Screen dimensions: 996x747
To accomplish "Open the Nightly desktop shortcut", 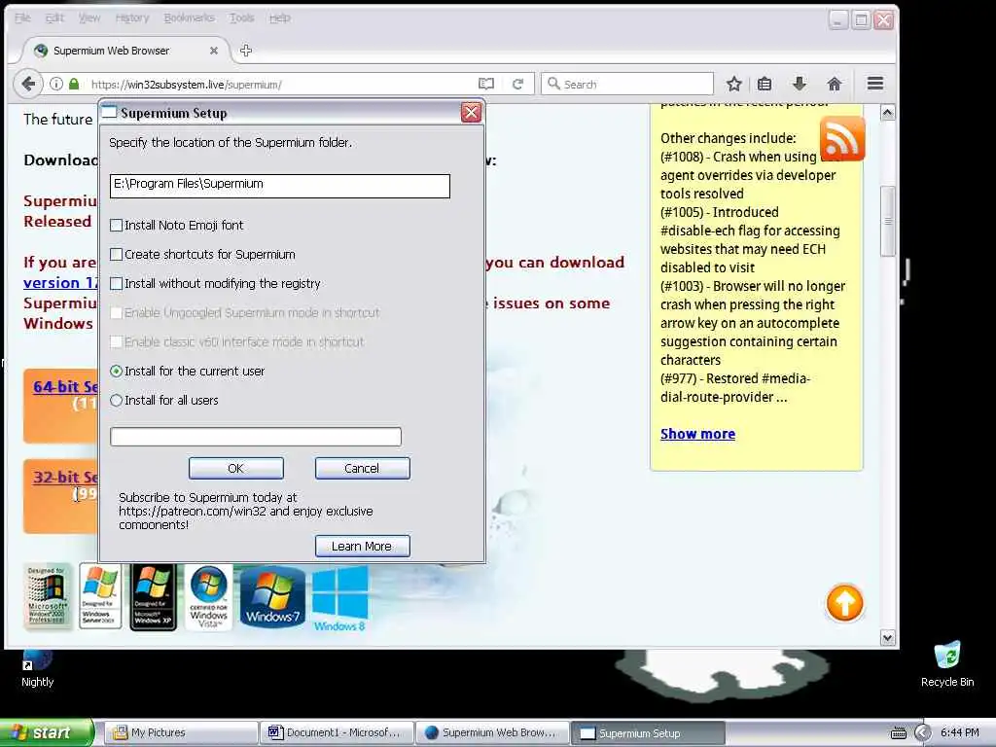I will (x=38, y=669).
